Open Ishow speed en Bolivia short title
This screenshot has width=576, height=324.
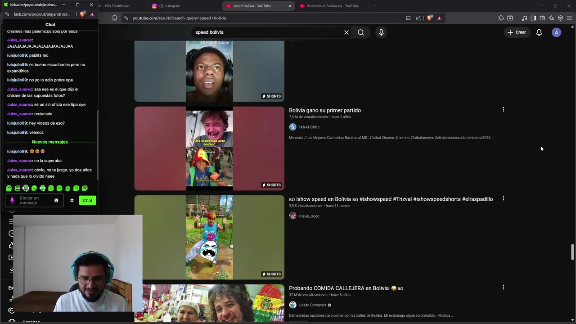point(391,199)
